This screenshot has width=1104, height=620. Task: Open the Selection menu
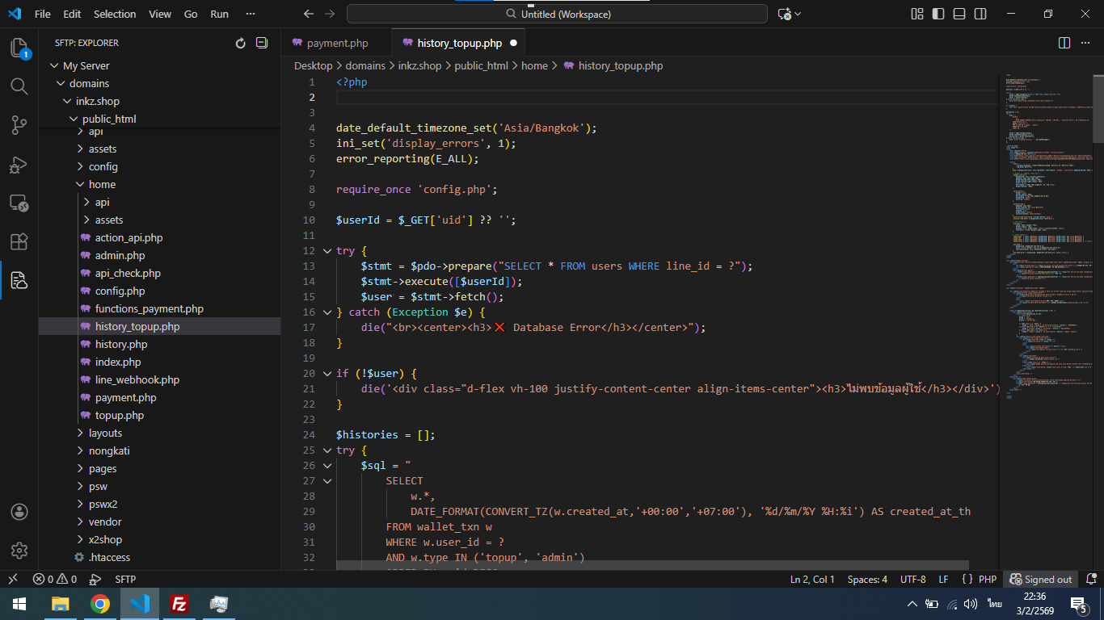(x=115, y=14)
